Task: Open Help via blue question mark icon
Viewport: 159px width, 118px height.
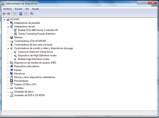Action: point(21,14)
